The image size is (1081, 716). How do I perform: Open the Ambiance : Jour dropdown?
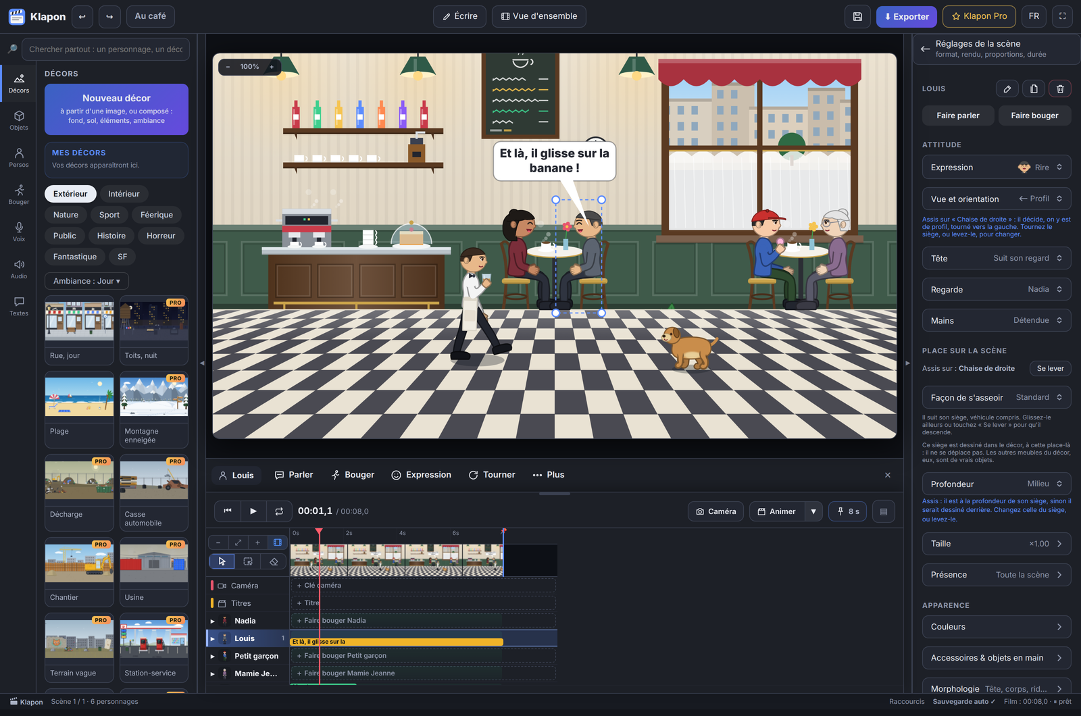pos(86,281)
